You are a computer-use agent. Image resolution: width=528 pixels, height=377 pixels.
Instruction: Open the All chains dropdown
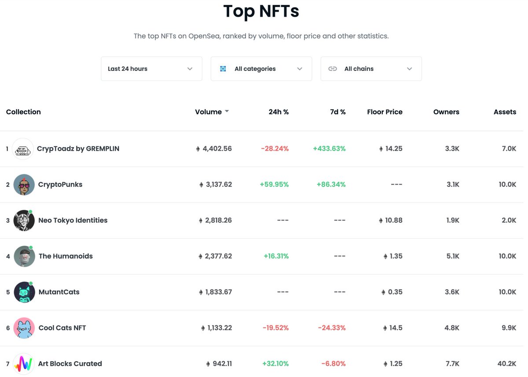371,69
